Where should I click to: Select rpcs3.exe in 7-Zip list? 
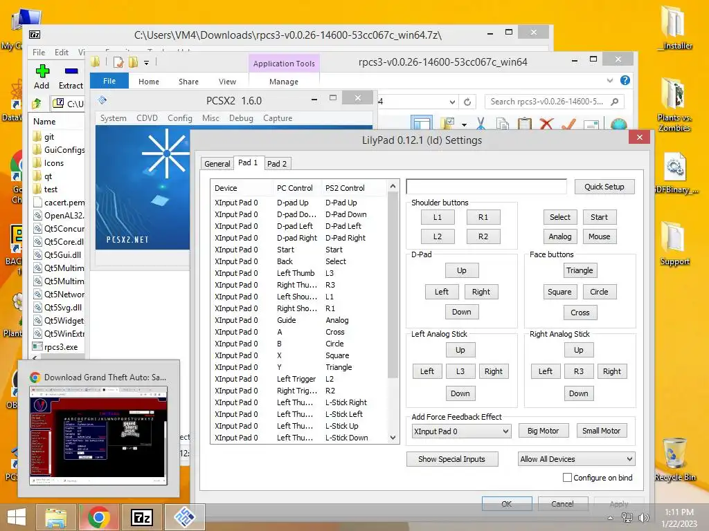57,347
